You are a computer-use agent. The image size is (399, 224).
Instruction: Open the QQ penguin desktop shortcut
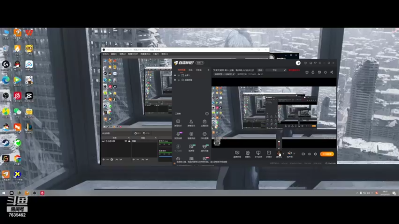coord(17,65)
